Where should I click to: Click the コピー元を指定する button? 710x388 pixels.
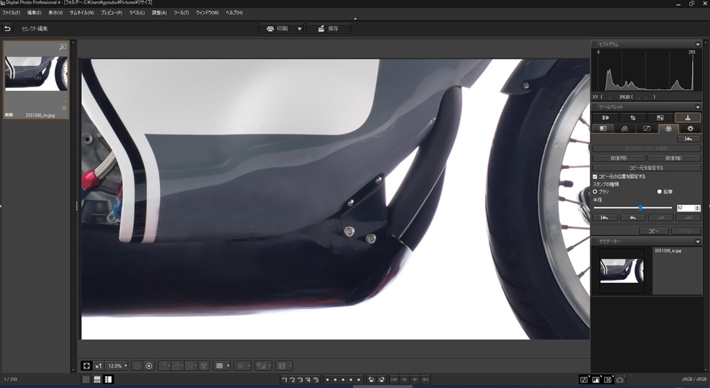pos(646,168)
